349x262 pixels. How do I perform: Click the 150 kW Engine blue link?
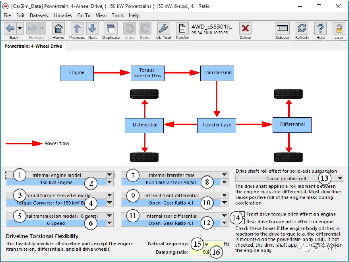tap(56, 183)
